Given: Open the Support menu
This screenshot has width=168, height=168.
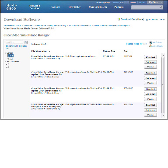Looking at the screenshot, I should (55, 7).
